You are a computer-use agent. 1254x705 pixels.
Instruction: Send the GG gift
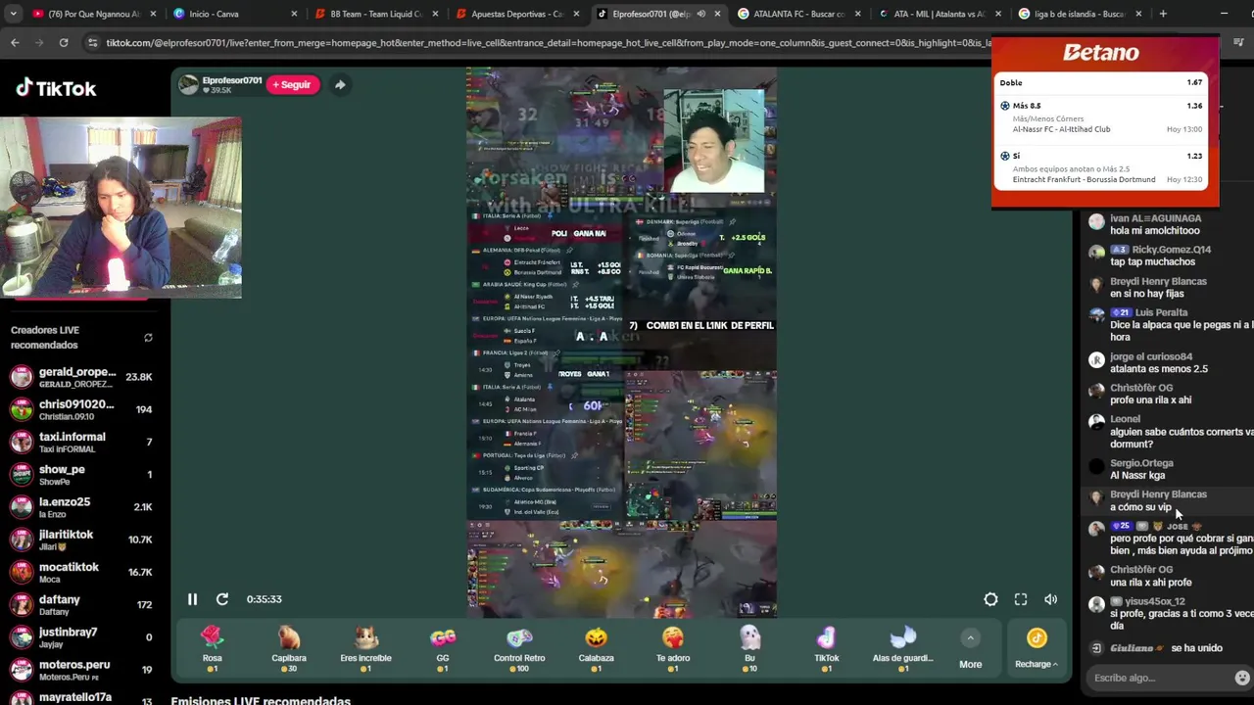click(443, 649)
